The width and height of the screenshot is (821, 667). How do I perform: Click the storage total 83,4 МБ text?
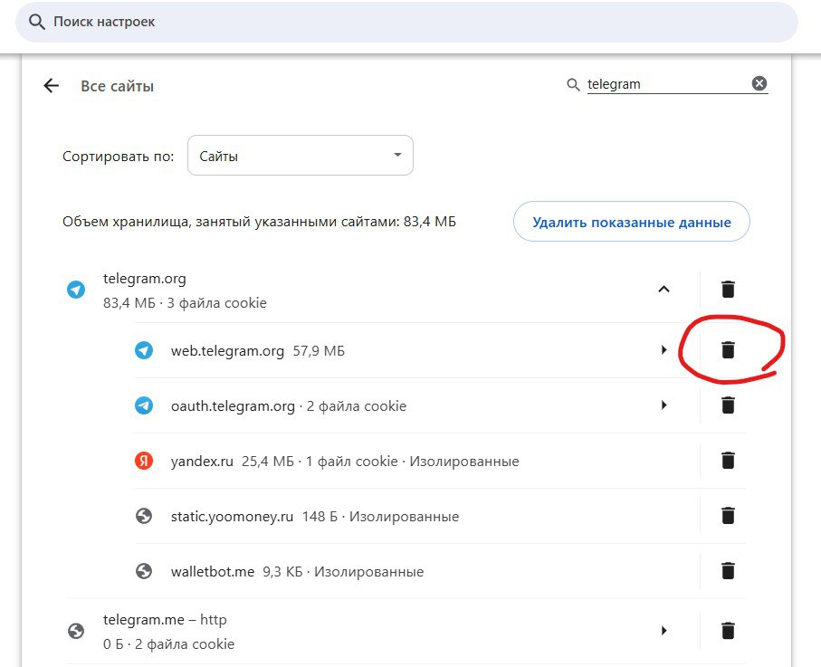pos(259,222)
